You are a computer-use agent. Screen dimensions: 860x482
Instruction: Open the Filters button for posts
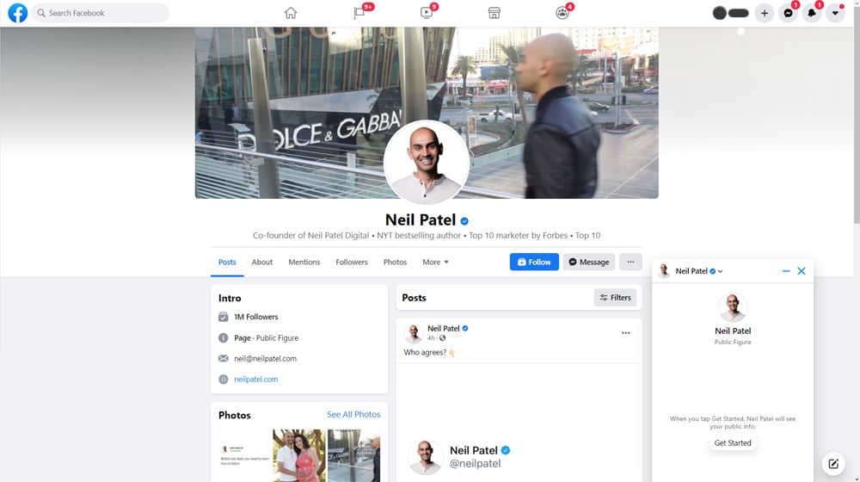pyautogui.click(x=616, y=298)
